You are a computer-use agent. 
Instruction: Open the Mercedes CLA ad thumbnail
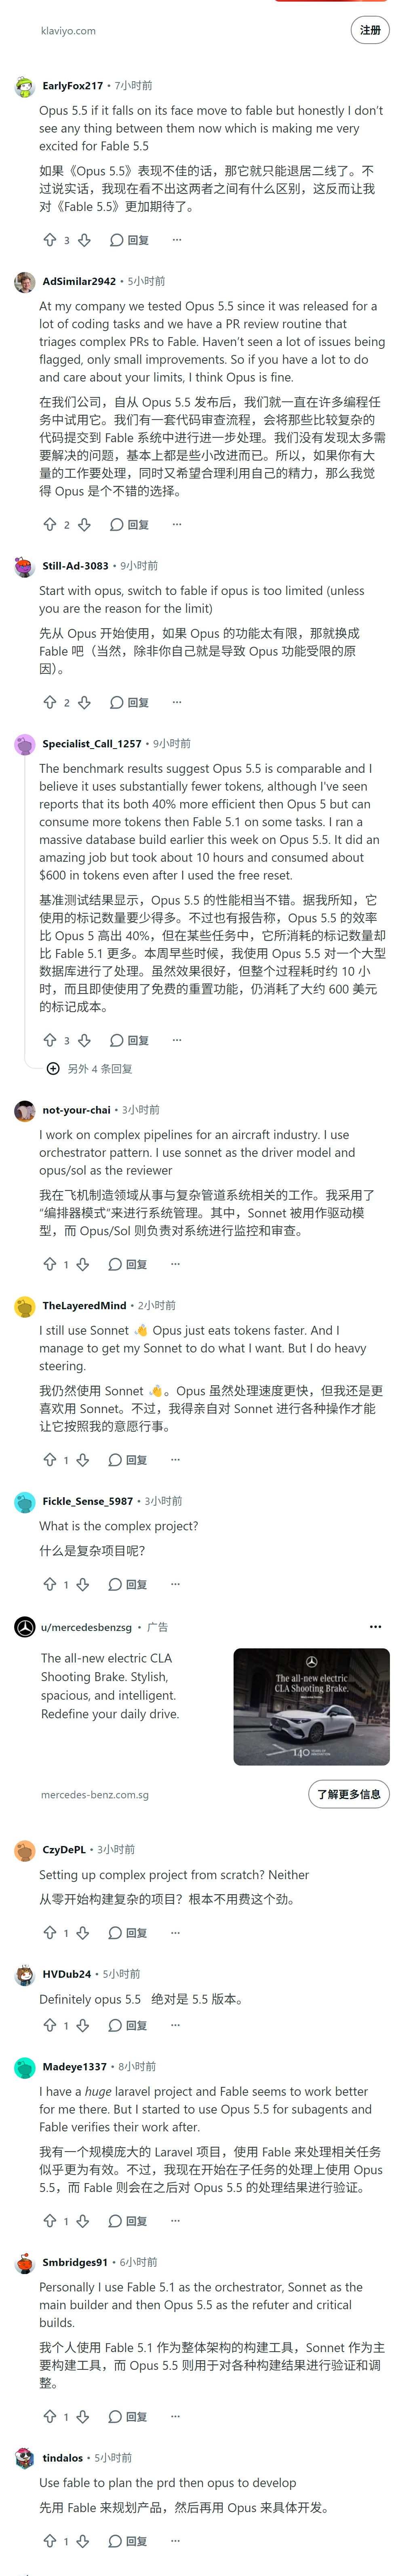(311, 1707)
